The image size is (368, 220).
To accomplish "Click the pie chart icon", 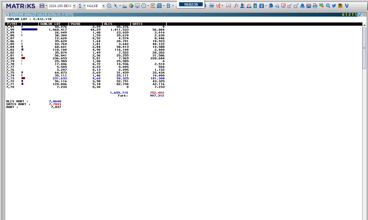I will coord(131,6).
